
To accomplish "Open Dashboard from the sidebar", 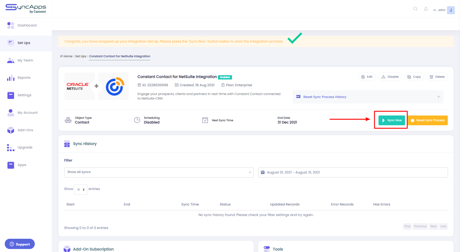I will click(26, 25).
